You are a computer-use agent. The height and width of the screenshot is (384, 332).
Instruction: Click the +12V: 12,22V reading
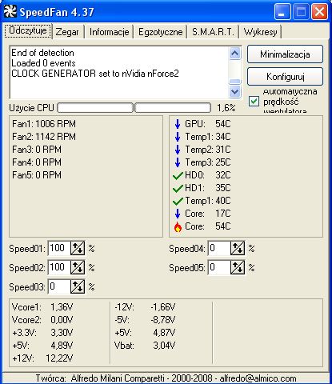click(42, 358)
